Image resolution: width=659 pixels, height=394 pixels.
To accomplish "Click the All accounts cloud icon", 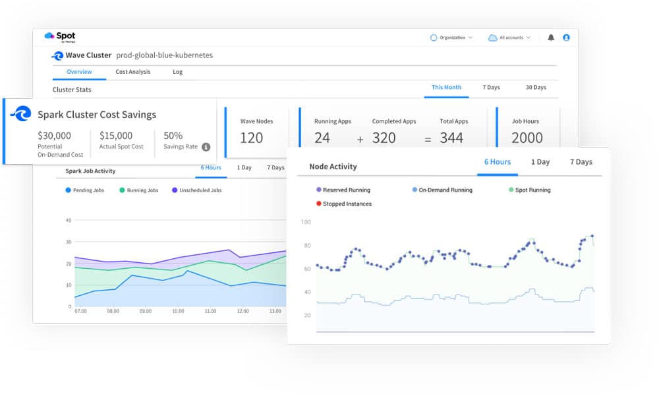I will (x=492, y=38).
